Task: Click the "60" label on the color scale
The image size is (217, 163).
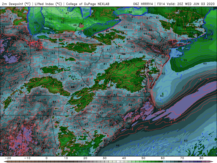Action: coord(163,158)
